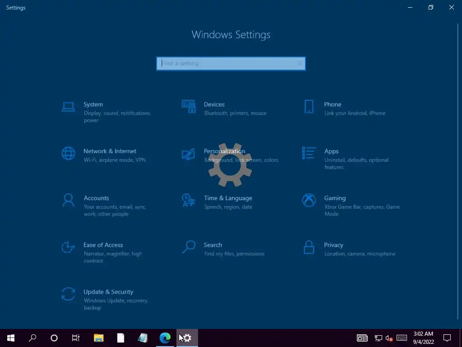Open the Privacy label
This screenshot has width=462, height=347.
point(333,245)
